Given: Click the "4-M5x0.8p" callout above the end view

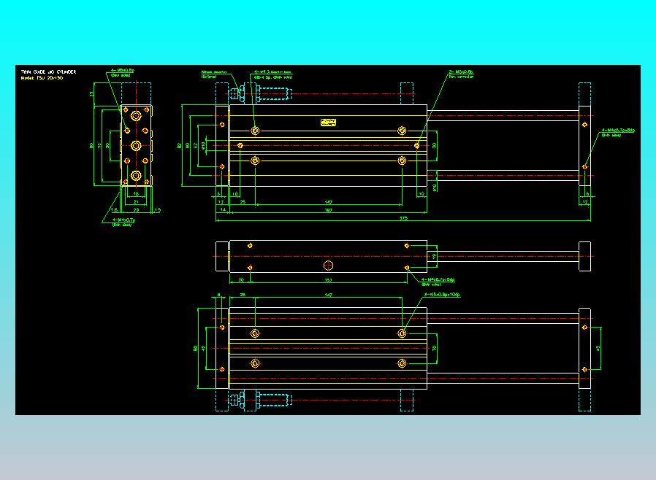Looking at the screenshot, I should (x=122, y=73).
